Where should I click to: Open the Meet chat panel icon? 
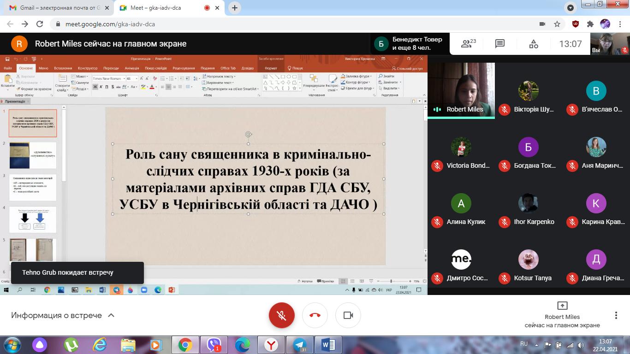tap(500, 44)
